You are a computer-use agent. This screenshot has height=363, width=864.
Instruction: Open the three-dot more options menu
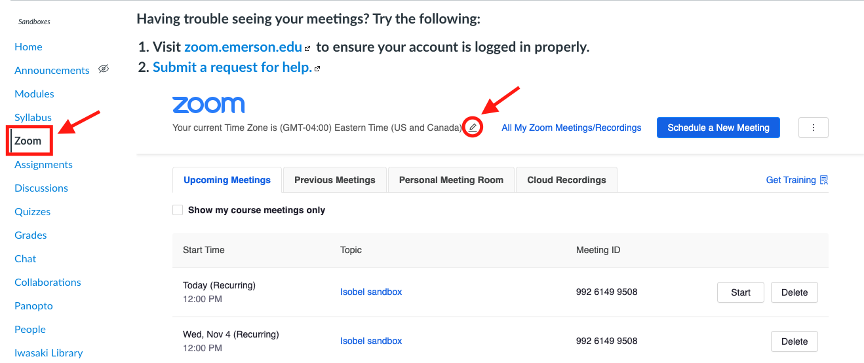point(813,128)
